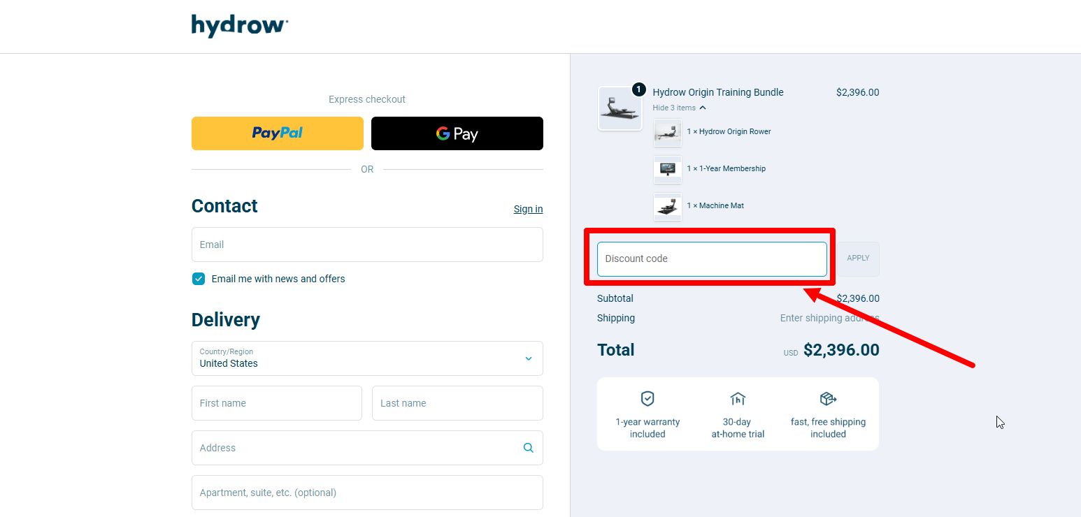The width and height of the screenshot is (1081, 517).
Task: Click the Hydrow logo
Action: (240, 26)
